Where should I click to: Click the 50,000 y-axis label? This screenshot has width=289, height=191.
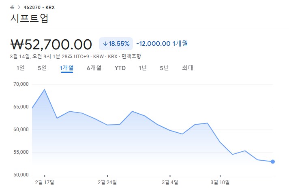coord(21,175)
